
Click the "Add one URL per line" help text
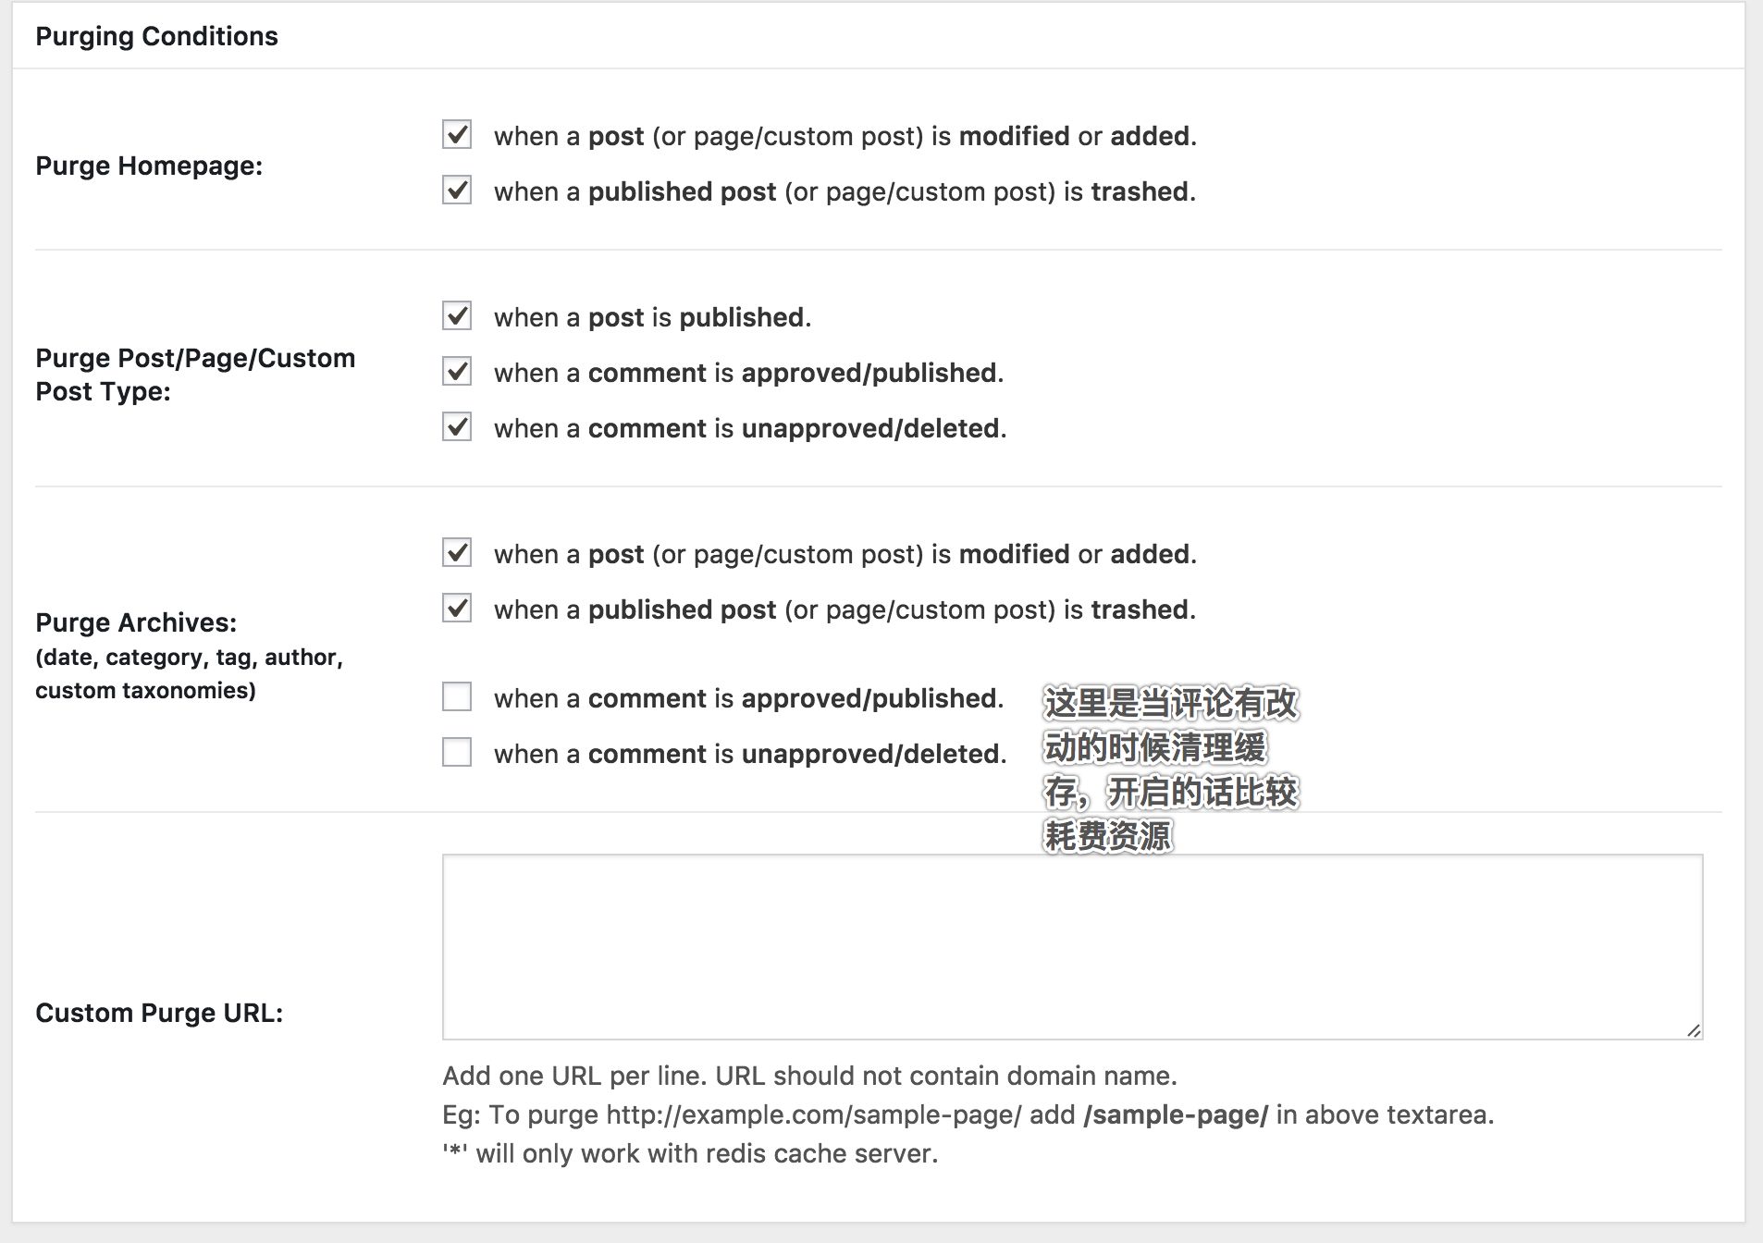coord(809,1076)
